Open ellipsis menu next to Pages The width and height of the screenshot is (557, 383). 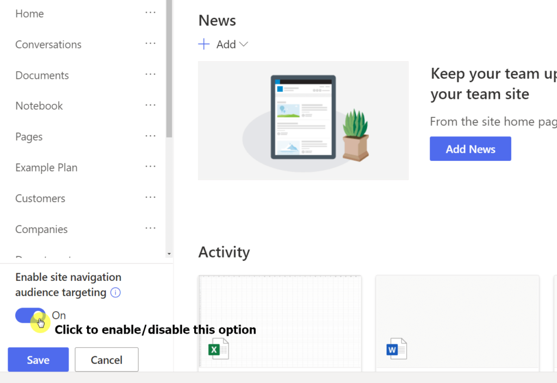point(150,136)
